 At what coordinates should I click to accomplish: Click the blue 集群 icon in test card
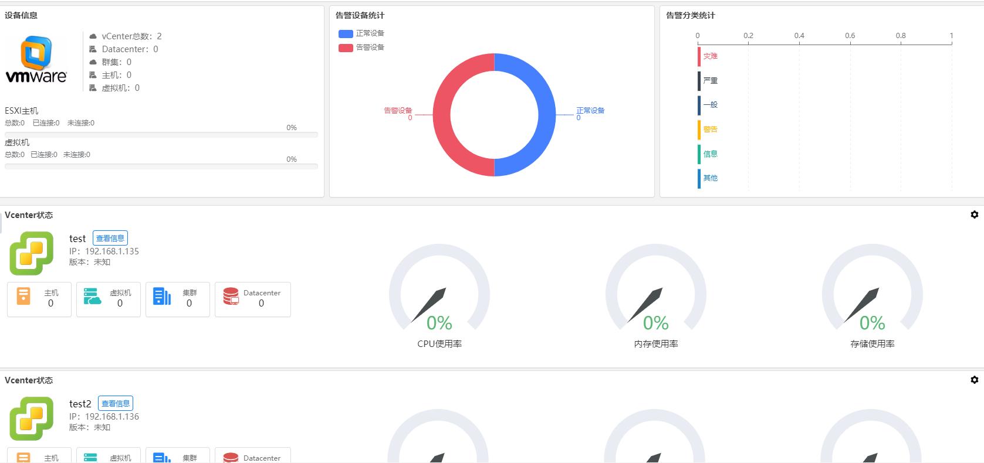(162, 296)
